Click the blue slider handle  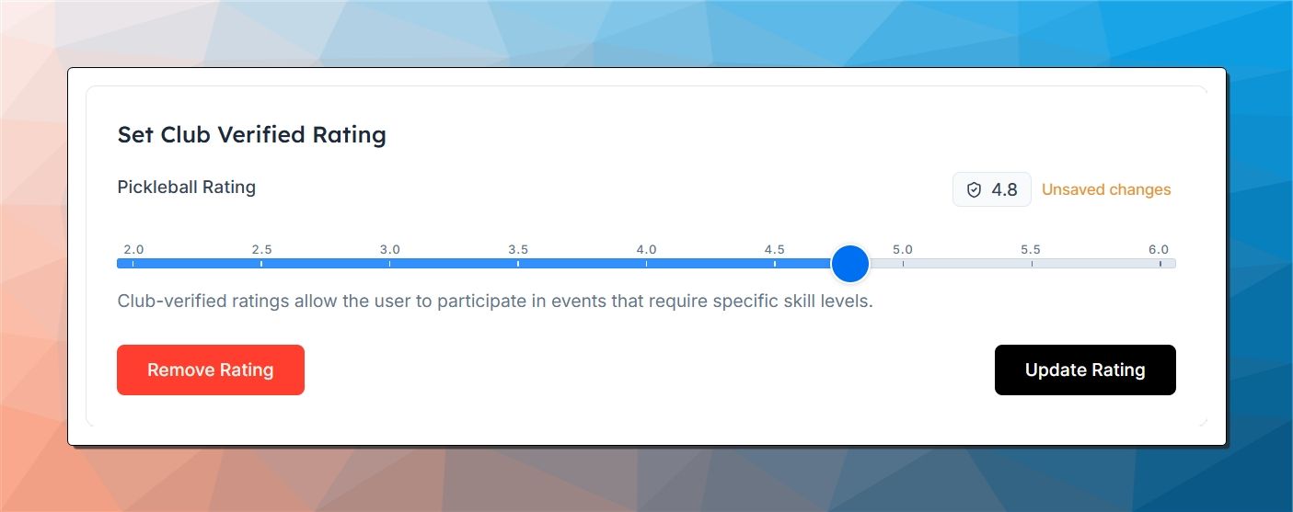click(849, 264)
